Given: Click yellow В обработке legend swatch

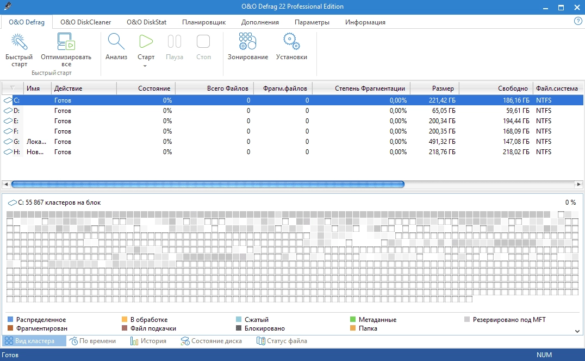Looking at the screenshot, I should pyautogui.click(x=125, y=319).
